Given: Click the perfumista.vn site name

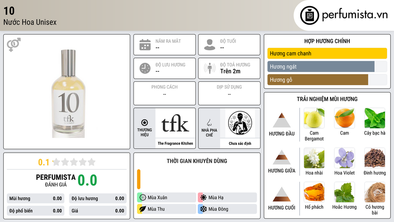Looking at the screenshot, I should point(355,15).
